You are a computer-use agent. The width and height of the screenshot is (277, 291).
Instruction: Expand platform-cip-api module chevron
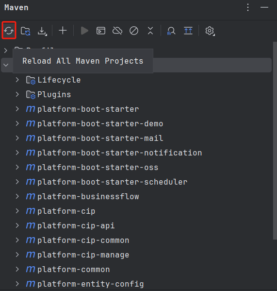pyautogui.click(x=17, y=225)
